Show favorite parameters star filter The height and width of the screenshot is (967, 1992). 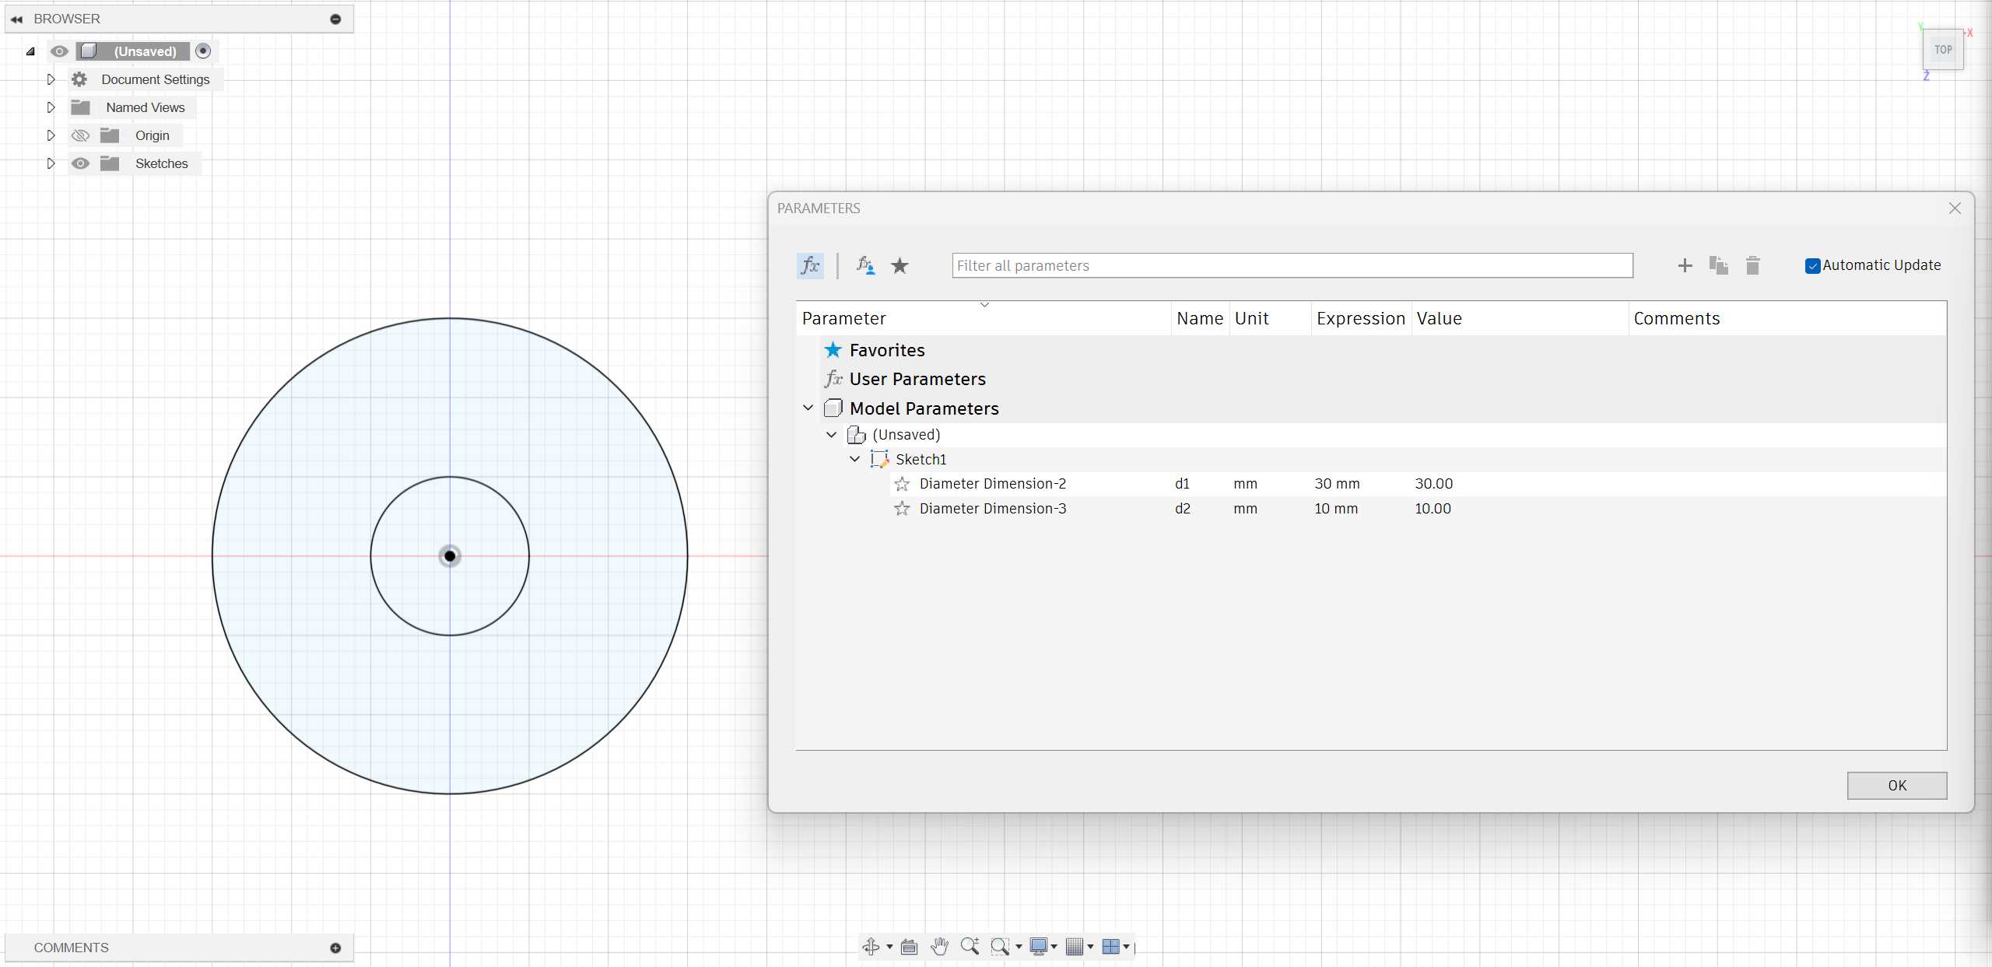900,266
